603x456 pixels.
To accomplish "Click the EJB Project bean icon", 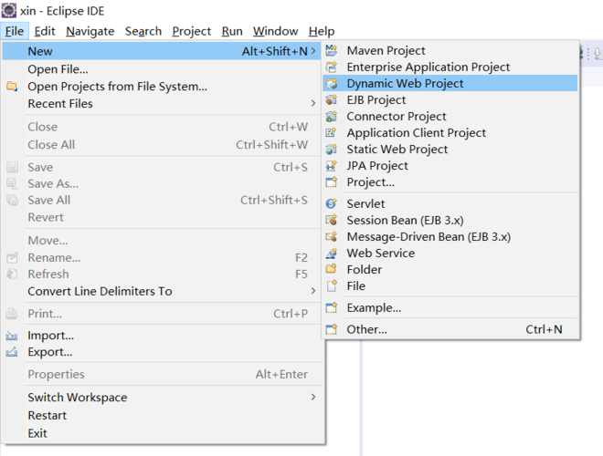I will 331,99.
